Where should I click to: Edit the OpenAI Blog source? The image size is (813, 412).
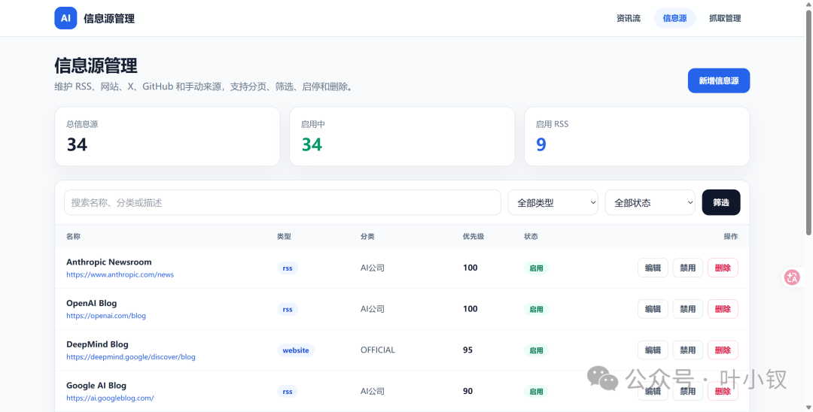[x=653, y=309]
